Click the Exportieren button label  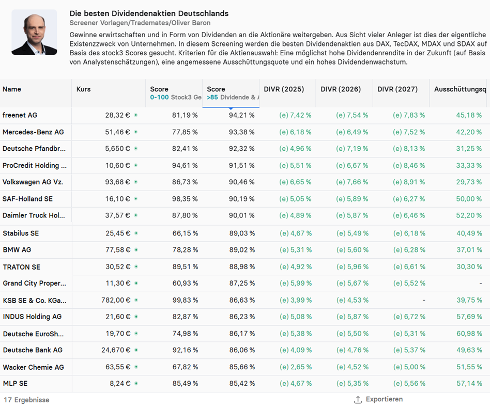click(x=384, y=399)
